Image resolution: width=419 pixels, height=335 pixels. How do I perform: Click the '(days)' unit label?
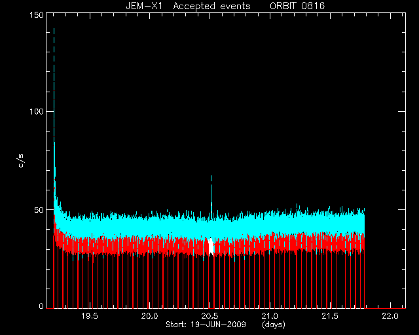(x=274, y=325)
